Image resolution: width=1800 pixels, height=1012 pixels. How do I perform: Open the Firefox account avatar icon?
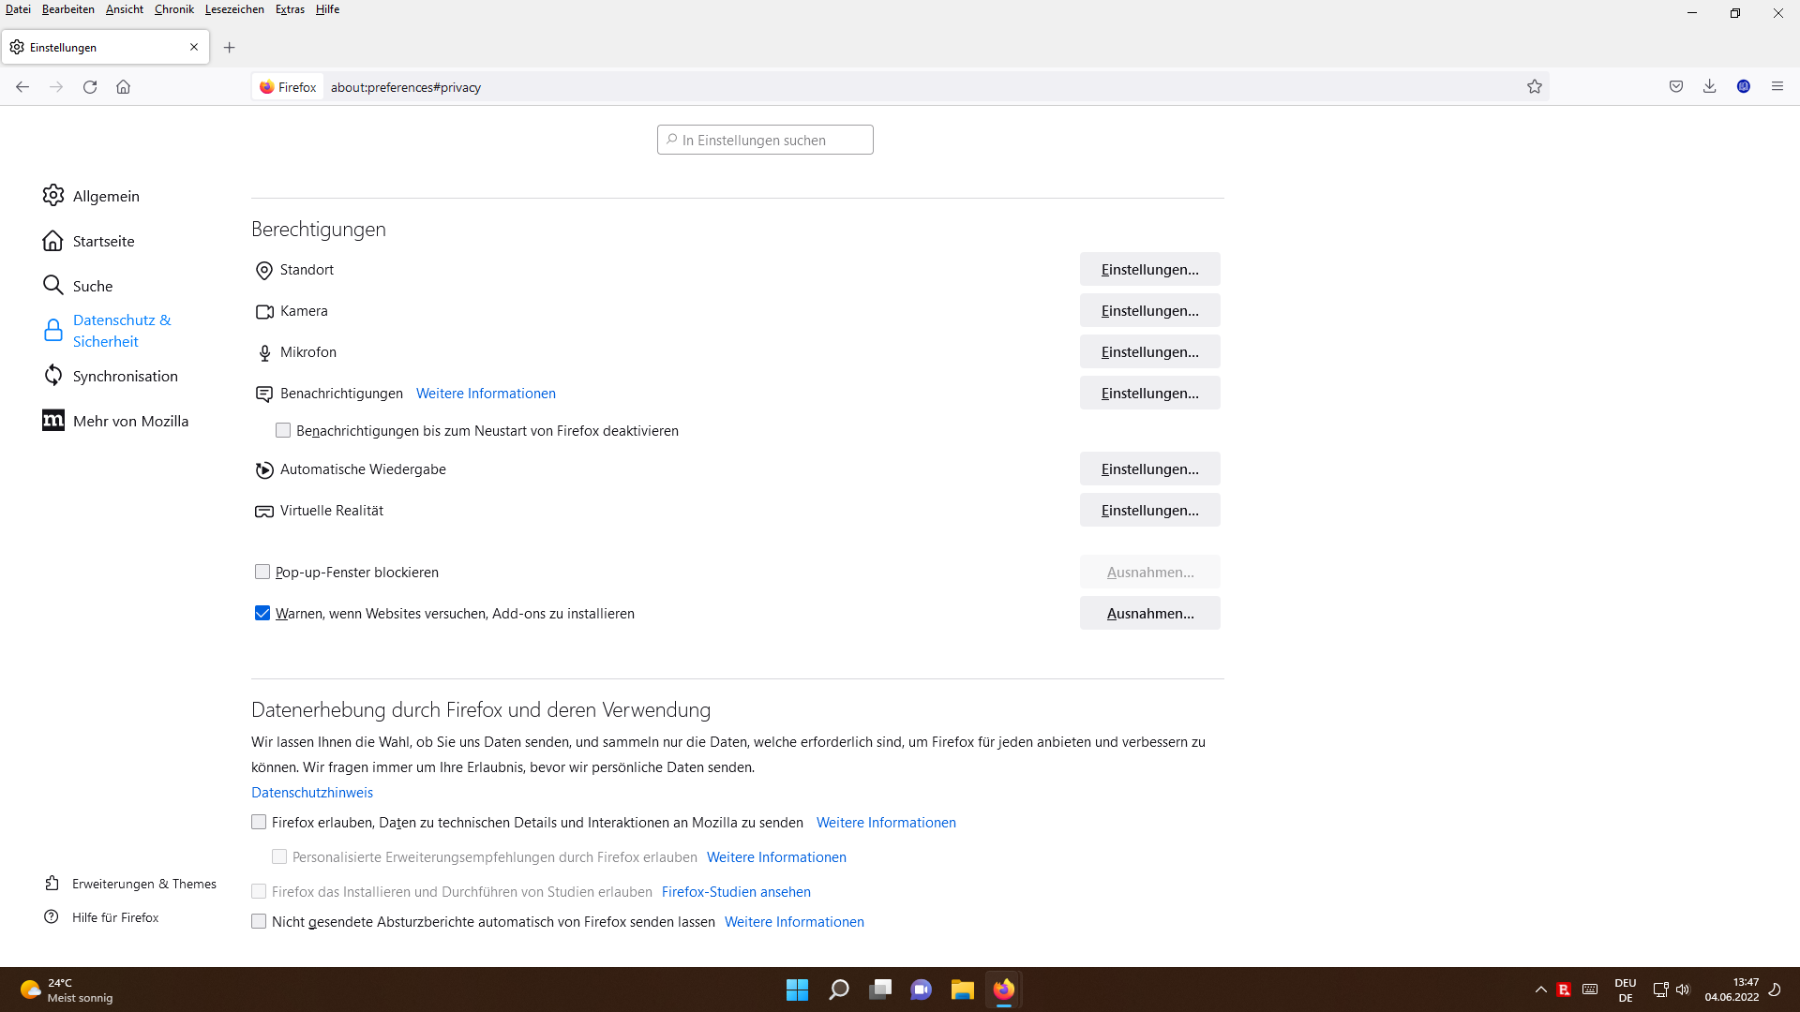click(x=1744, y=87)
